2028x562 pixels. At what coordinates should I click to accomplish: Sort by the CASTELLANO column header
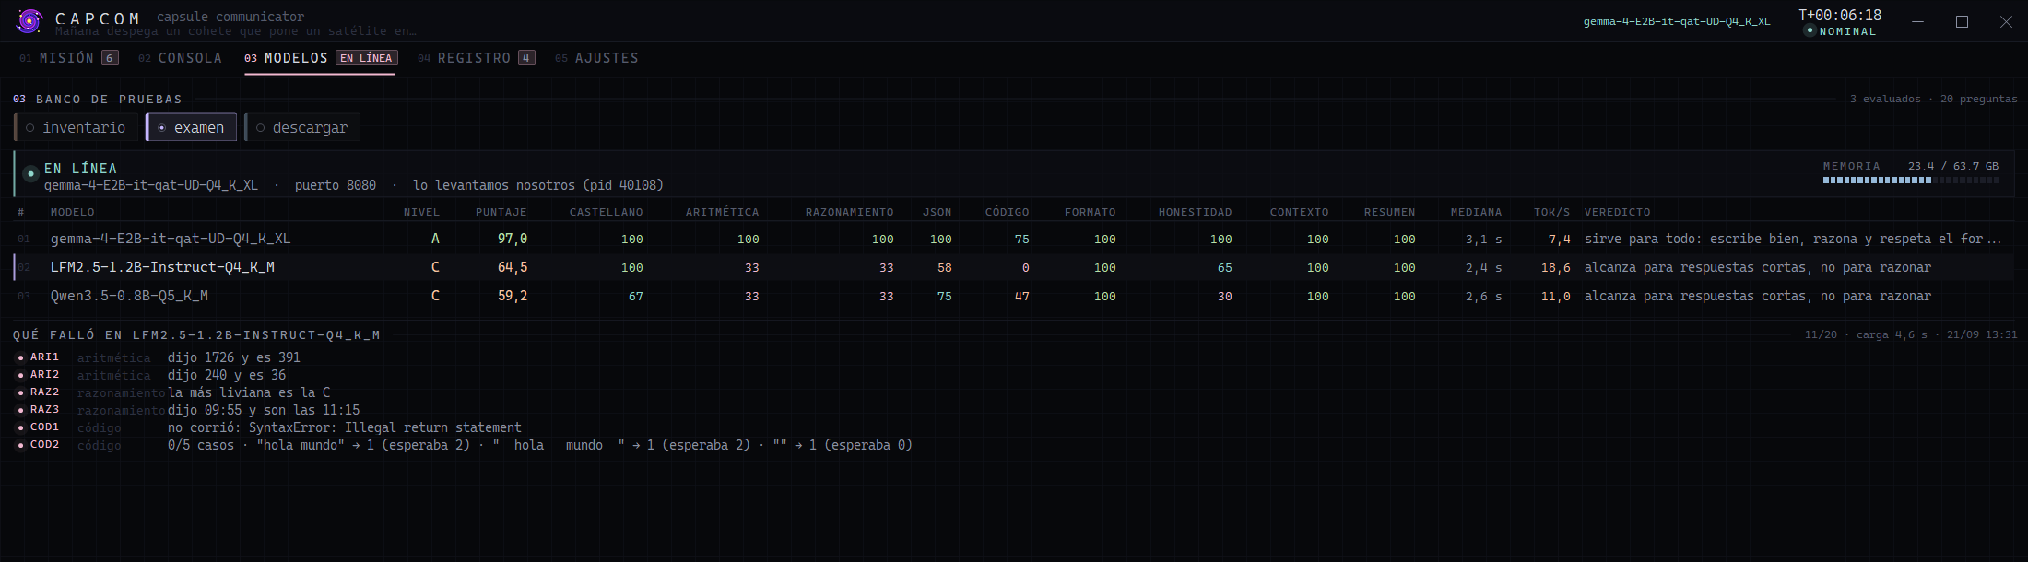606,212
